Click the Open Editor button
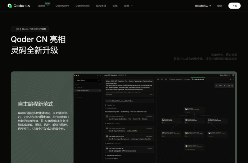Viewport: 248px width, 163px height. pyautogui.click(x=225, y=75)
